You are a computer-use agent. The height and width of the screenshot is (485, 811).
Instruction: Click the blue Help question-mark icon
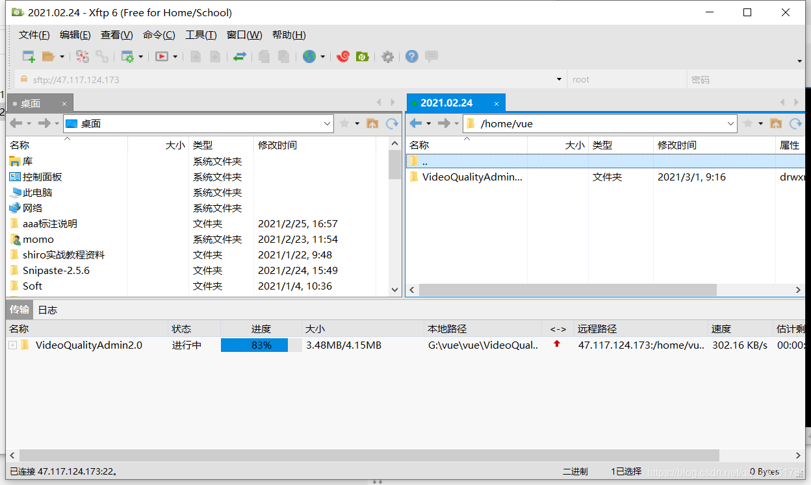[411, 56]
